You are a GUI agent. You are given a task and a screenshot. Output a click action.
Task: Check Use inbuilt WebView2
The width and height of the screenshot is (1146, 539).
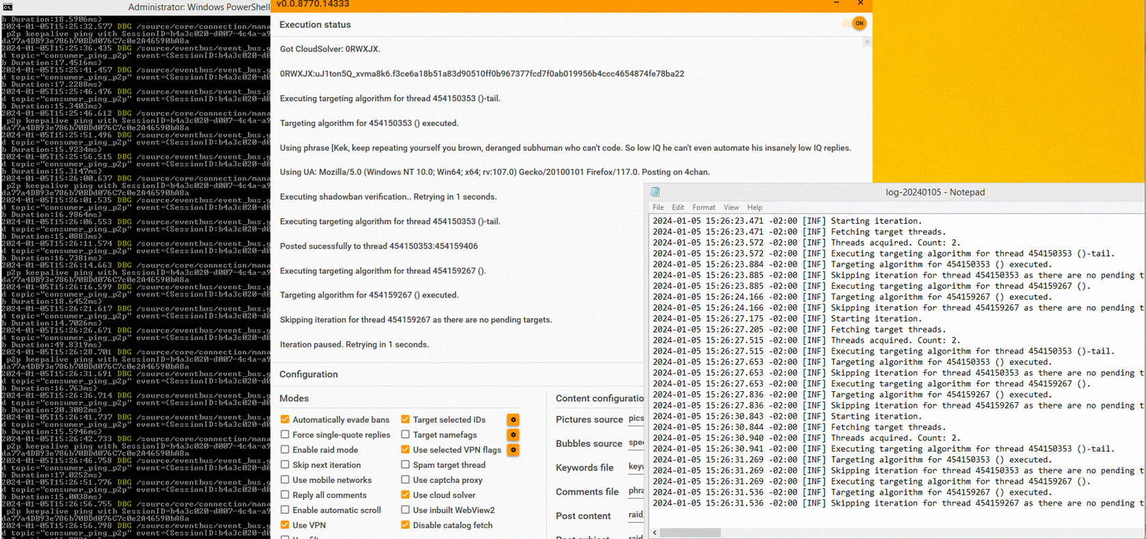[x=405, y=510]
